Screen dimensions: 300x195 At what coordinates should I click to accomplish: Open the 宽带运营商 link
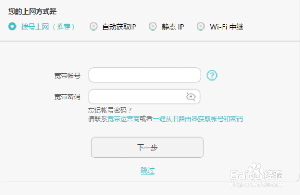(x=124, y=119)
